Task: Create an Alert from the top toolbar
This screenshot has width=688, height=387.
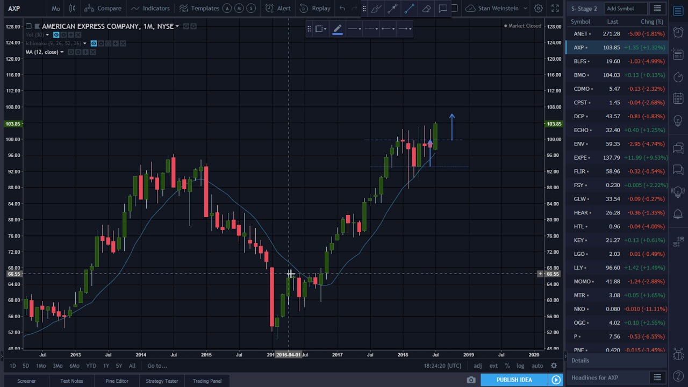Action: (x=278, y=8)
